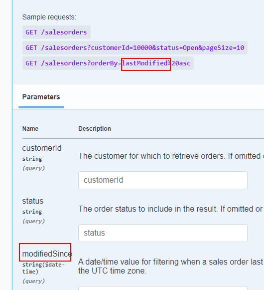Click the customerId input field
The height and width of the screenshot is (290, 264).
[163, 180]
